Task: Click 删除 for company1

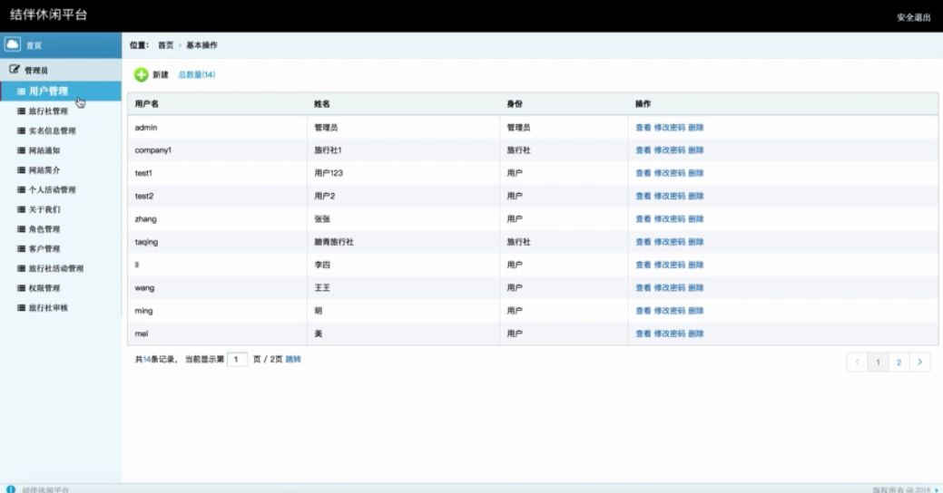Action: tap(696, 150)
